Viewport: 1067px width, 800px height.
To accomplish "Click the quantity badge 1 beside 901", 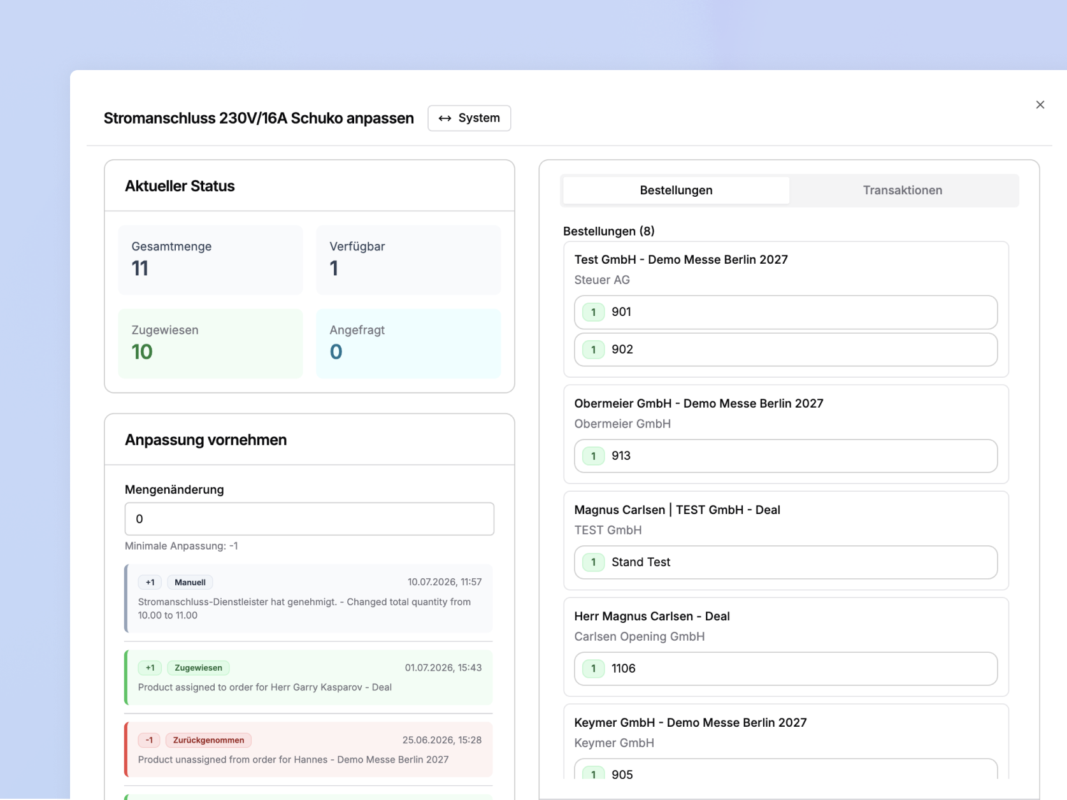I will (x=594, y=312).
